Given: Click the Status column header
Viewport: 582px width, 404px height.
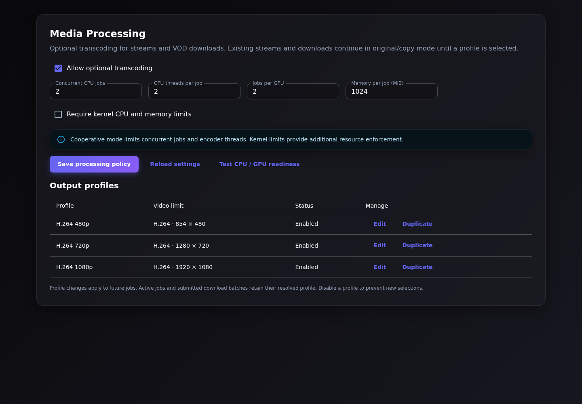Looking at the screenshot, I should 304,206.
